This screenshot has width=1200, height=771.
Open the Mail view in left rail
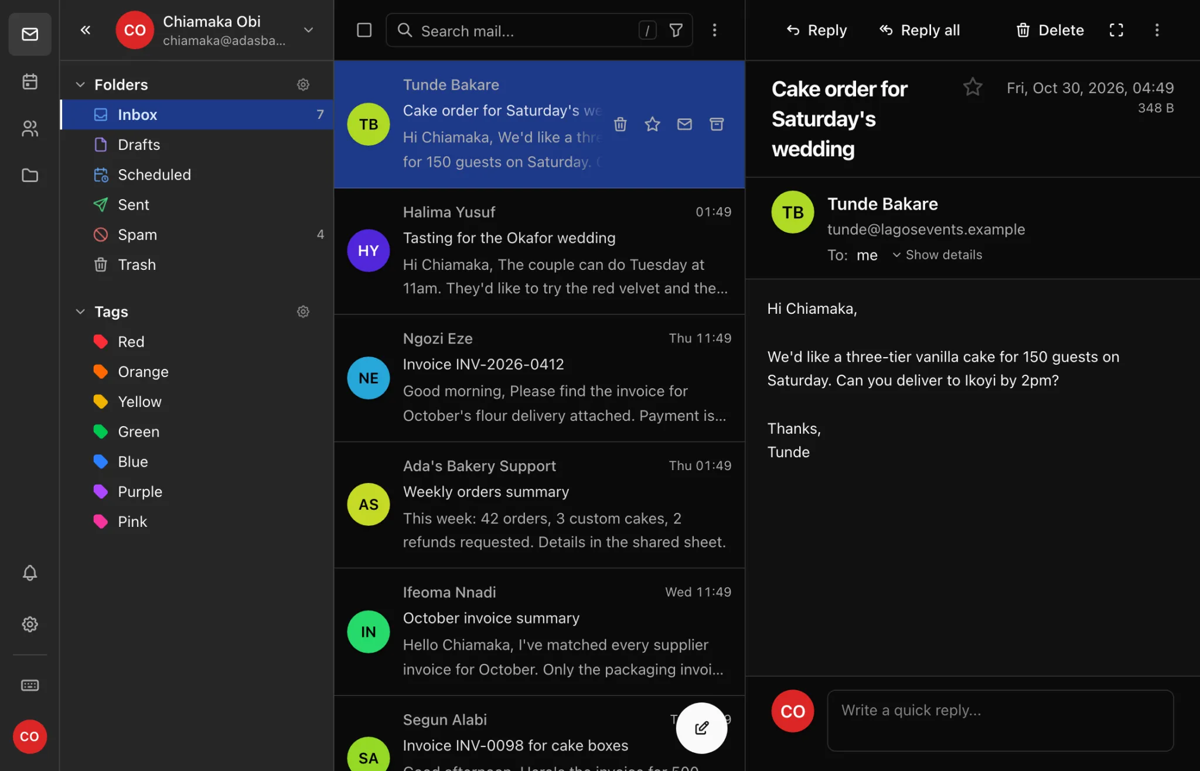30,34
